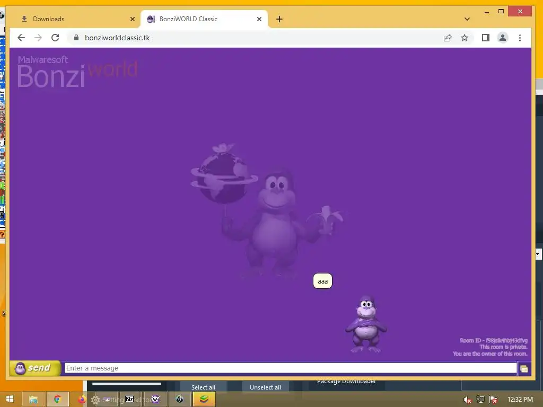Open the Chrome profile menu

pos(503,38)
